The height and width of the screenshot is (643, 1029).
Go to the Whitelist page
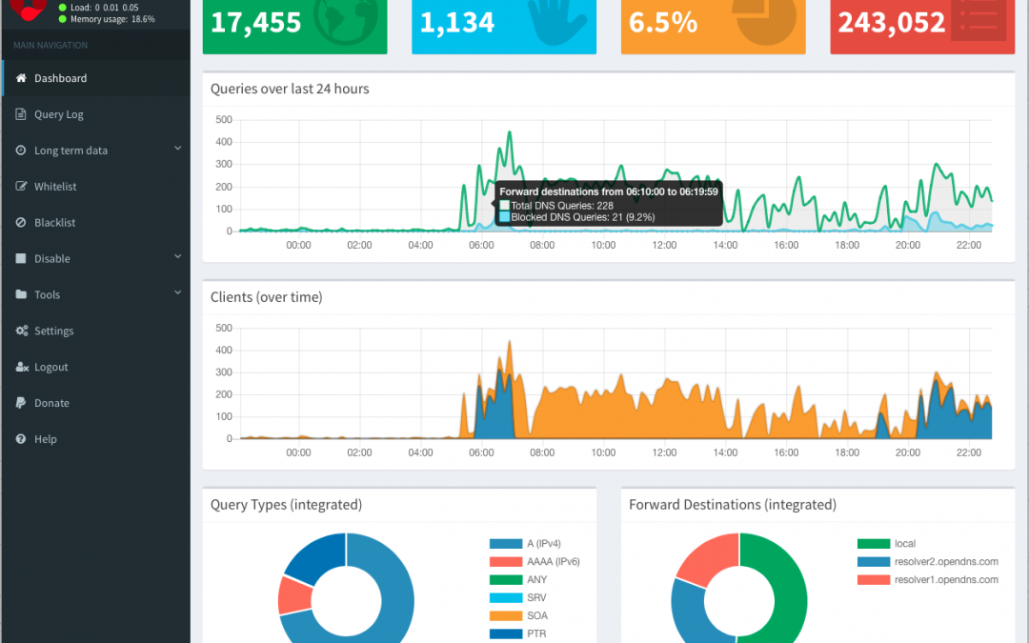[x=96, y=187]
